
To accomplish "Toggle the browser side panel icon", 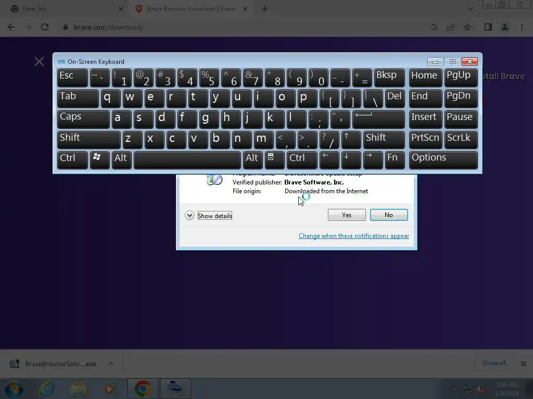I will pos(488,27).
